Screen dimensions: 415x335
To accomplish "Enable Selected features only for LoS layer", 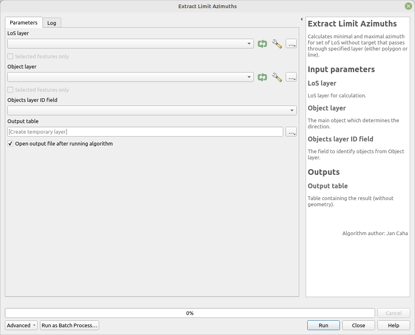I will (10, 56).
